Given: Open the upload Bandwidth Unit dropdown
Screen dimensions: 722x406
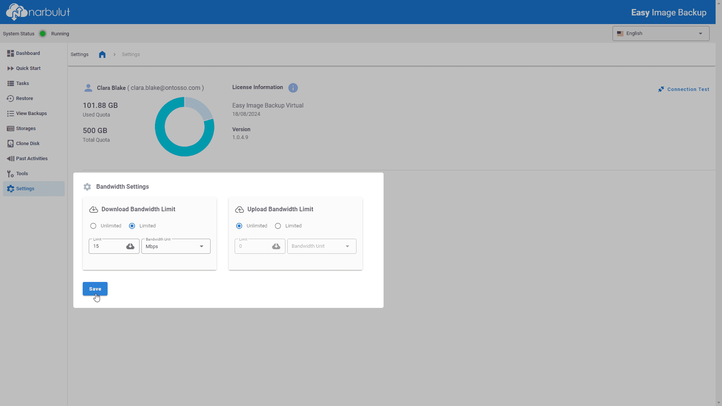Looking at the screenshot, I should (x=322, y=246).
